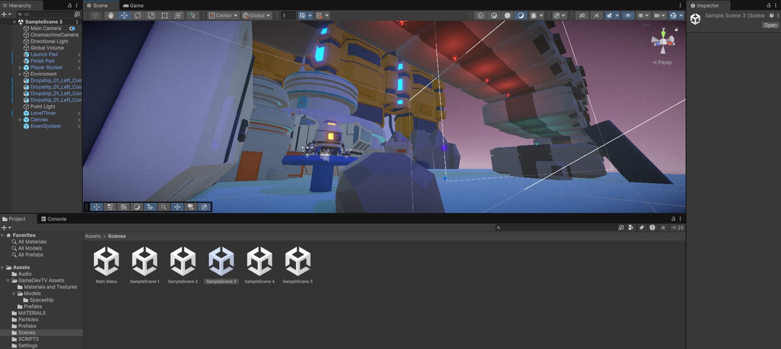Select the Rect transform tool

tap(164, 16)
